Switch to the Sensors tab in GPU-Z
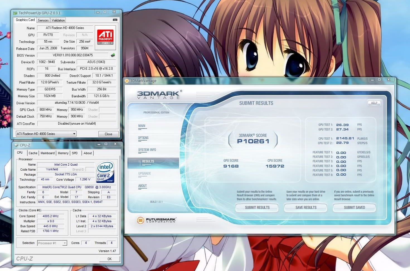The width and height of the screenshot is (410, 271). coord(43,20)
